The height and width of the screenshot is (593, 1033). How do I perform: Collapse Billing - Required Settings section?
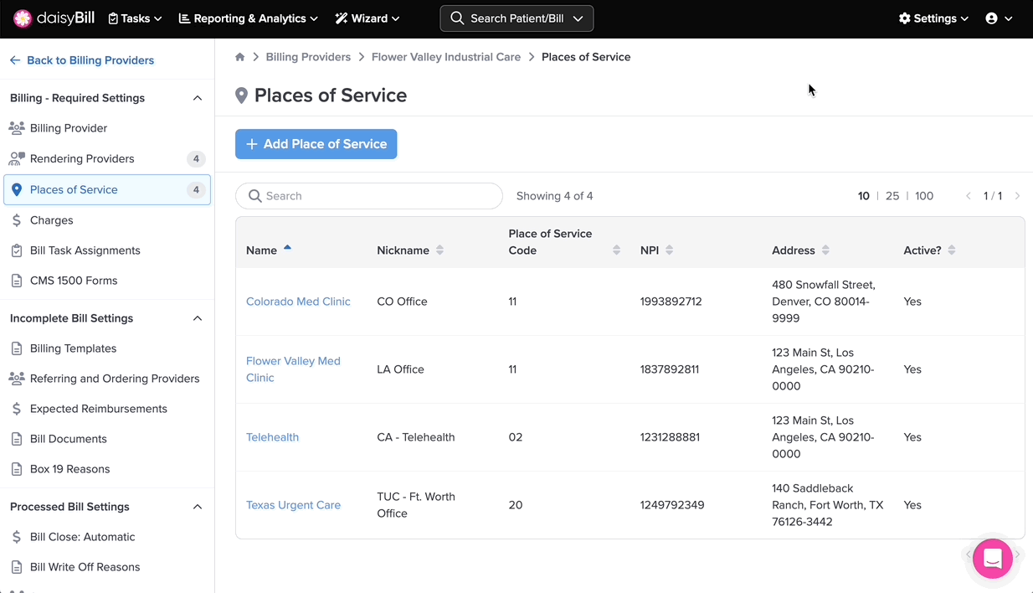198,98
